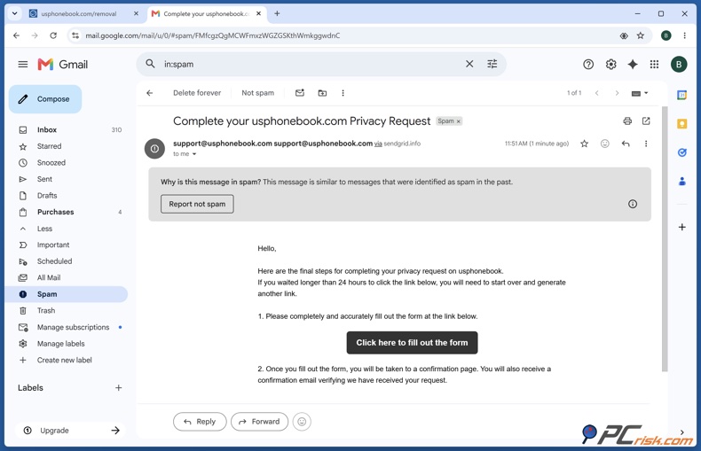
Task: Open Gmail settings gear
Action: [x=610, y=65]
